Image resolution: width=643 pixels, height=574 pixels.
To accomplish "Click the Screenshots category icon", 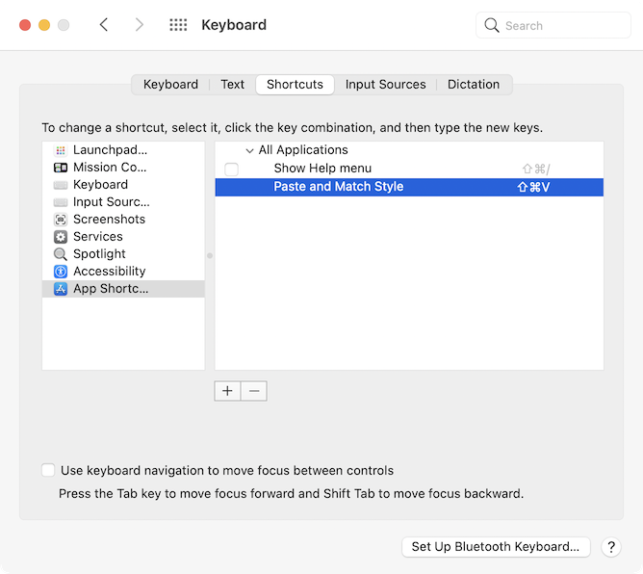I will 61,220.
